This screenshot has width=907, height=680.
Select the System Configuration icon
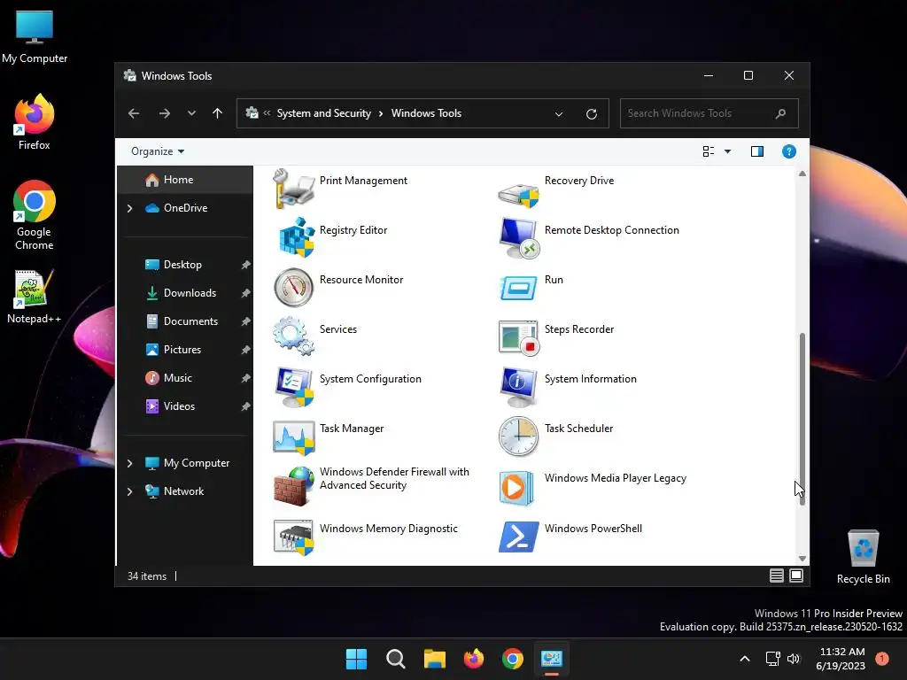coord(294,387)
